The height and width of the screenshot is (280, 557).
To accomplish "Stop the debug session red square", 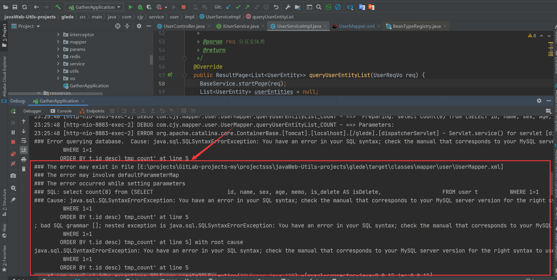I will tap(13, 142).
